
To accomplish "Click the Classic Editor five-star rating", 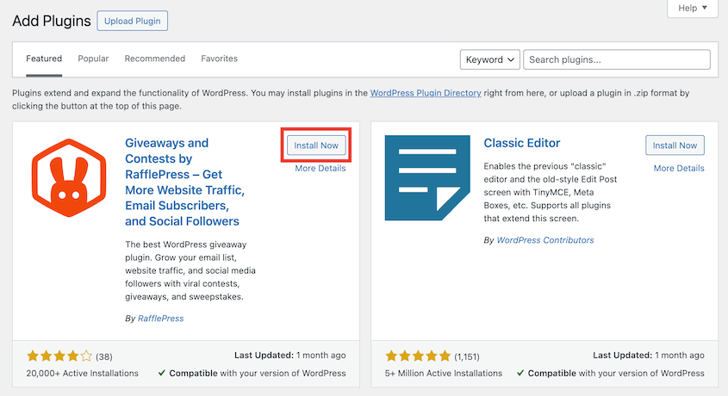I will point(418,356).
